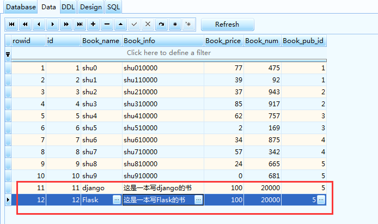
Task: Select the row indicator for row 12
Action: (x=8, y=200)
